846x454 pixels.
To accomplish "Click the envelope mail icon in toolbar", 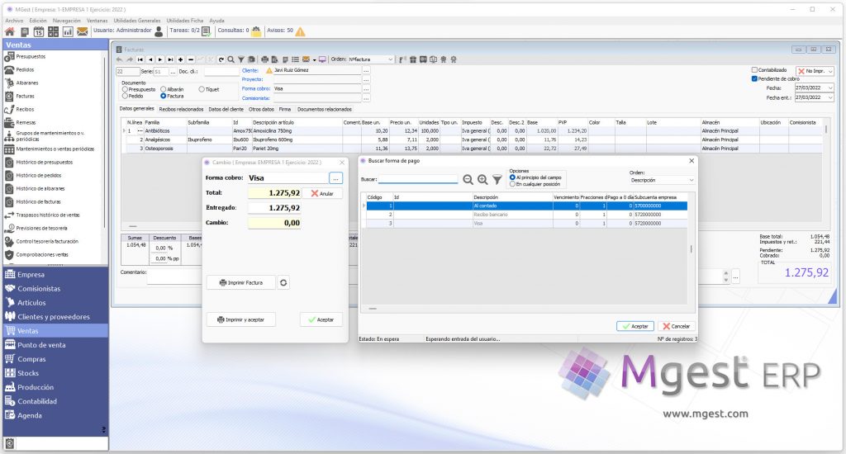I will (82, 32).
